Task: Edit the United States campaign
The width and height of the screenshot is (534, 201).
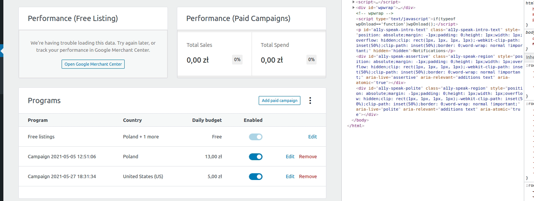Action: 290,177
